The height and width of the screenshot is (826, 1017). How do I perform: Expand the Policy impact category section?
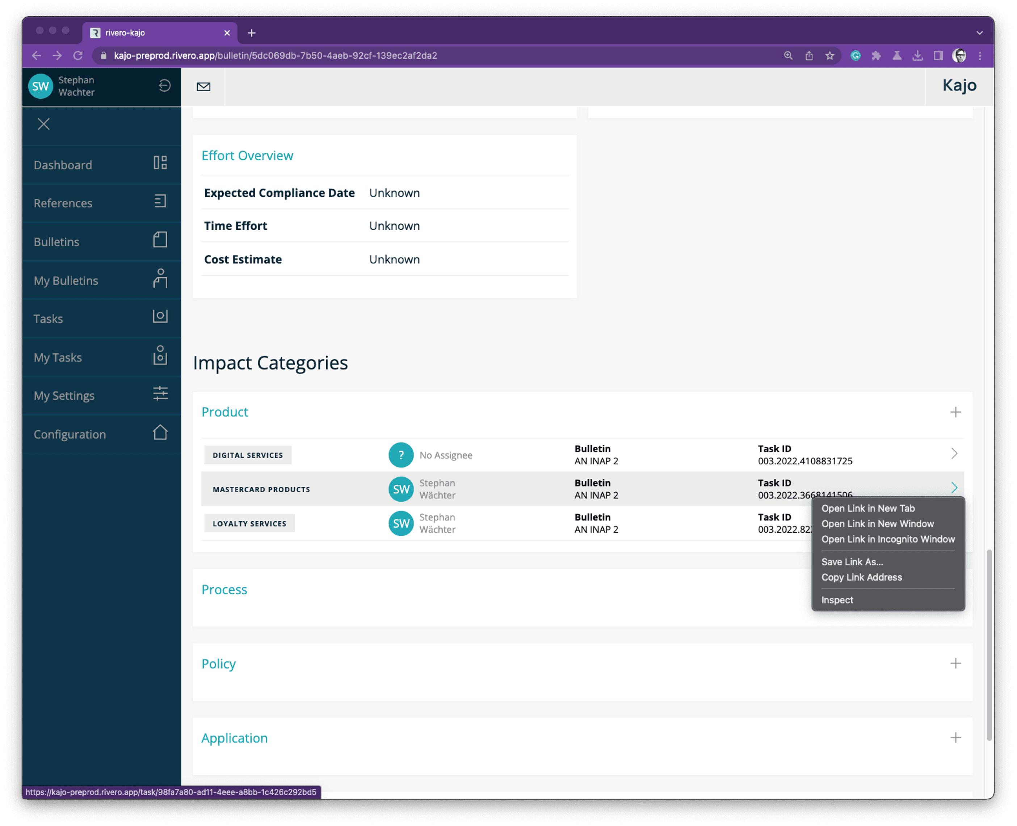tap(955, 663)
